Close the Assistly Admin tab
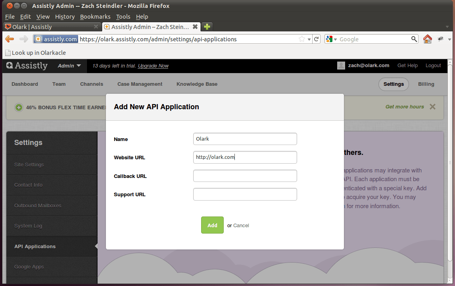The height and width of the screenshot is (286, 455). (195, 27)
